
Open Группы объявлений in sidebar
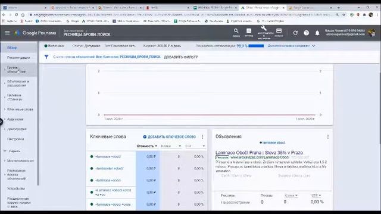18,70
